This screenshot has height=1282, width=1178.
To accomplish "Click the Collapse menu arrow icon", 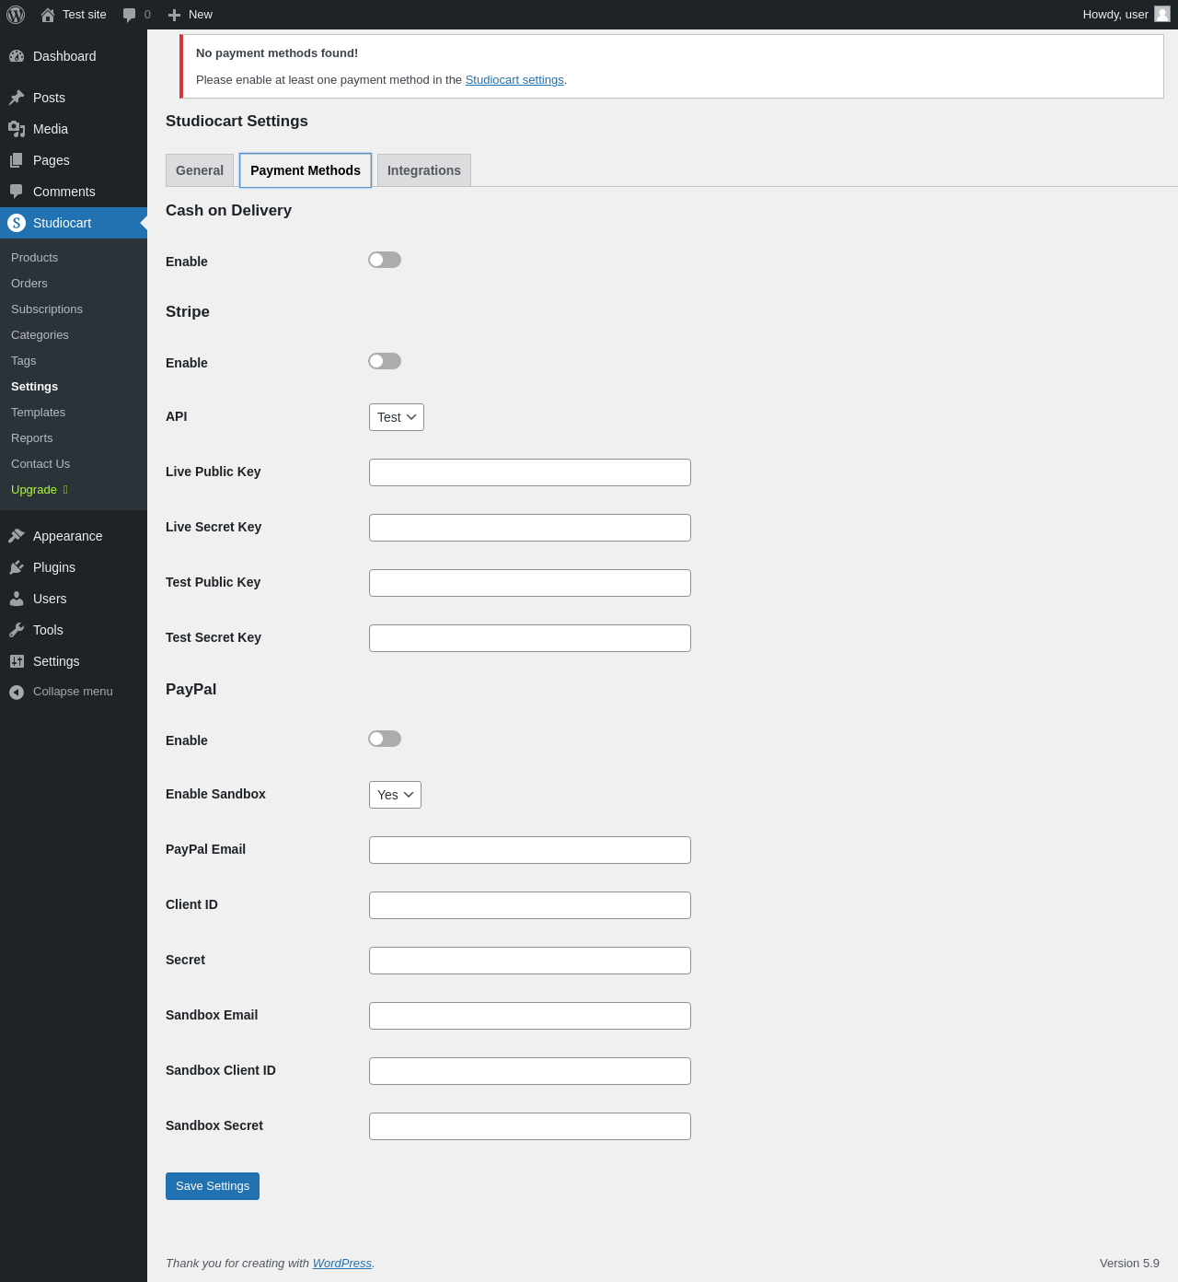I will 17,692.
